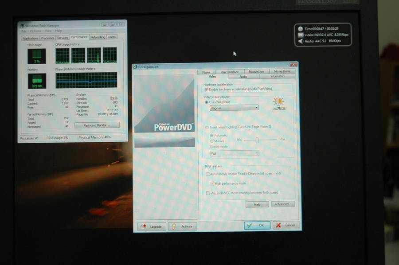The height and width of the screenshot is (265, 399).
Task: Select the Video tab in Configuration
Action: 212,77
